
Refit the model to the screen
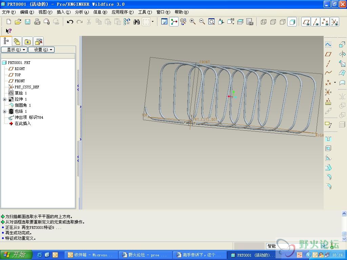[211, 22]
